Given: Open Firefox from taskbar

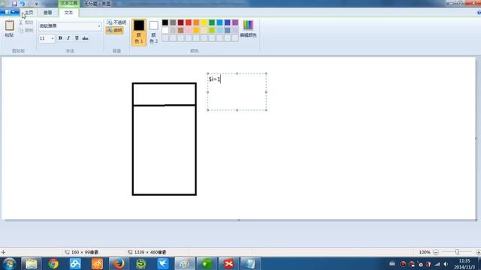Looking at the screenshot, I should pos(119,264).
